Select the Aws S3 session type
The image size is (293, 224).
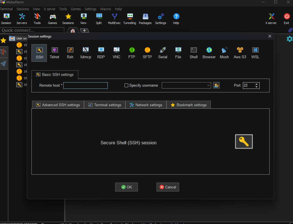coord(240,53)
